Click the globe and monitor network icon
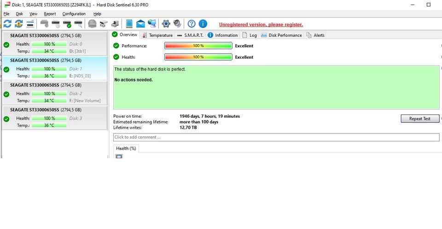The width and height of the screenshot is (442, 229). click(152, 24)
